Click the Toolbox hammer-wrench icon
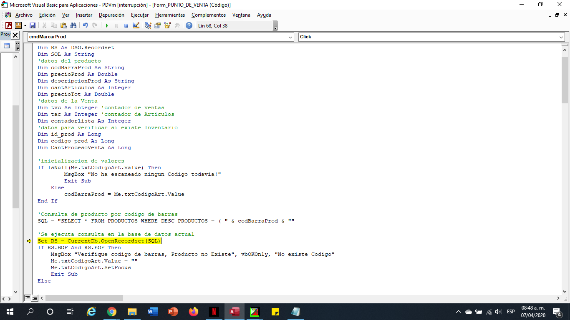 pyautogui.click(x=177, y=25)
